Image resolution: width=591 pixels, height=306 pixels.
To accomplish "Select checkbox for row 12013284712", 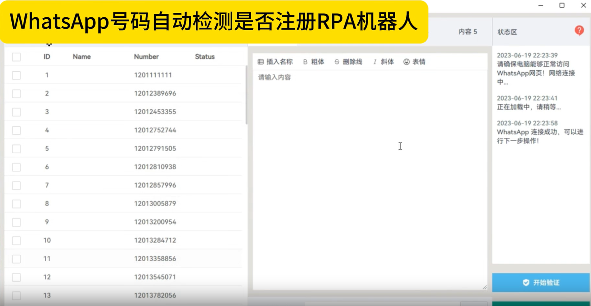I will click(16, 241).
